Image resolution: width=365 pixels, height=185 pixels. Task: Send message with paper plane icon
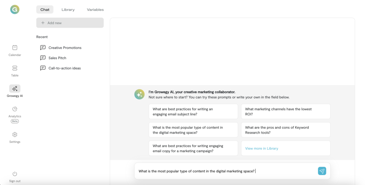tap(322, 171)
